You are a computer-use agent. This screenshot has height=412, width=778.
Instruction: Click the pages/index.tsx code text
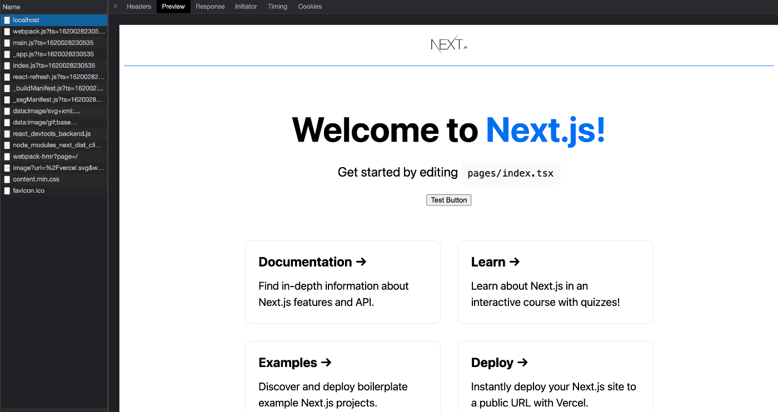click(x=511, y=173)
